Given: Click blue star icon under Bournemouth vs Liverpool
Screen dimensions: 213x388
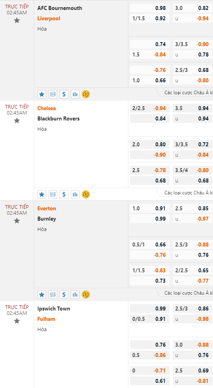Looking at the screenshot, I should click(x=42, y=94).
